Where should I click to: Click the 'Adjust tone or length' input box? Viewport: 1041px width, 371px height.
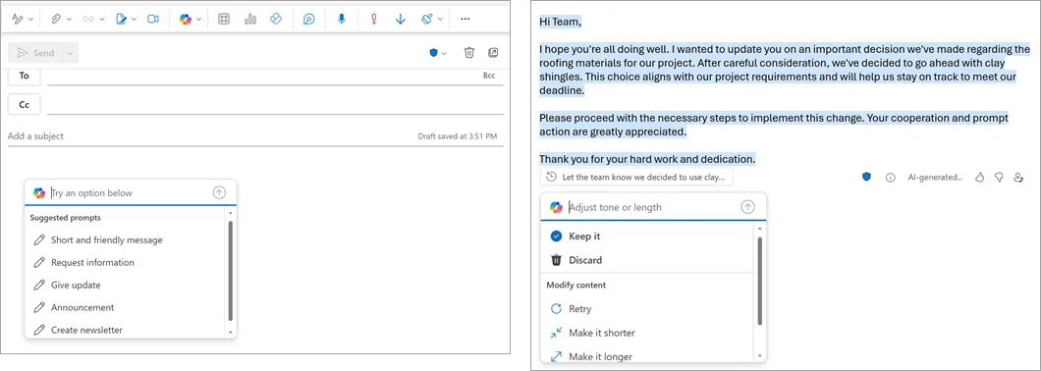coord(653,207)
